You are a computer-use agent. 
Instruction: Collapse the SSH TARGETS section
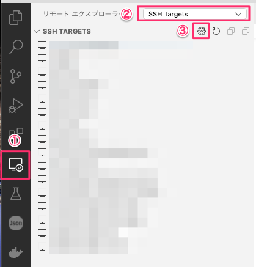click(x=37, y=31)
